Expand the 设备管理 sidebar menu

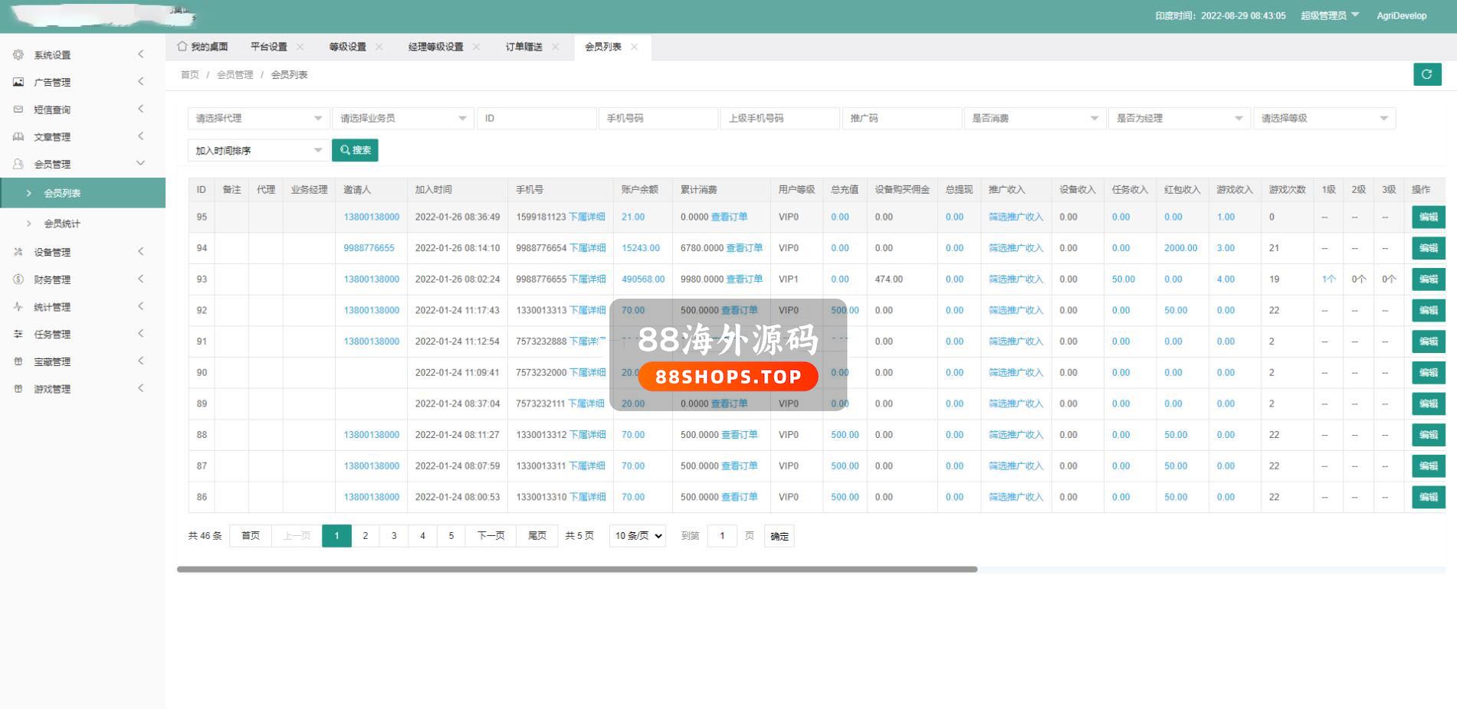52,252
